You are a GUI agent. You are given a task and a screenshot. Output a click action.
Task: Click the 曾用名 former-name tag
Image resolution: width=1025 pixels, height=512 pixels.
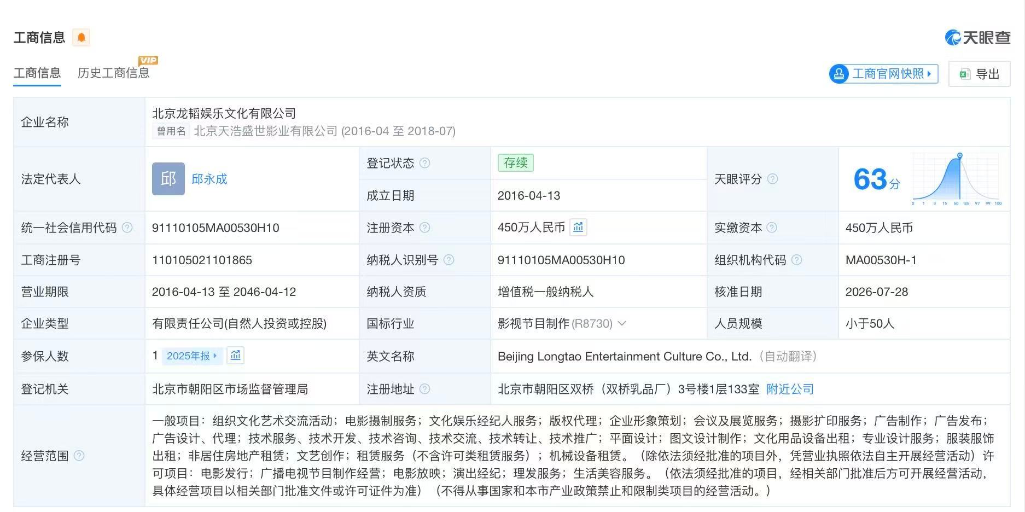click(x=171, y=131)
